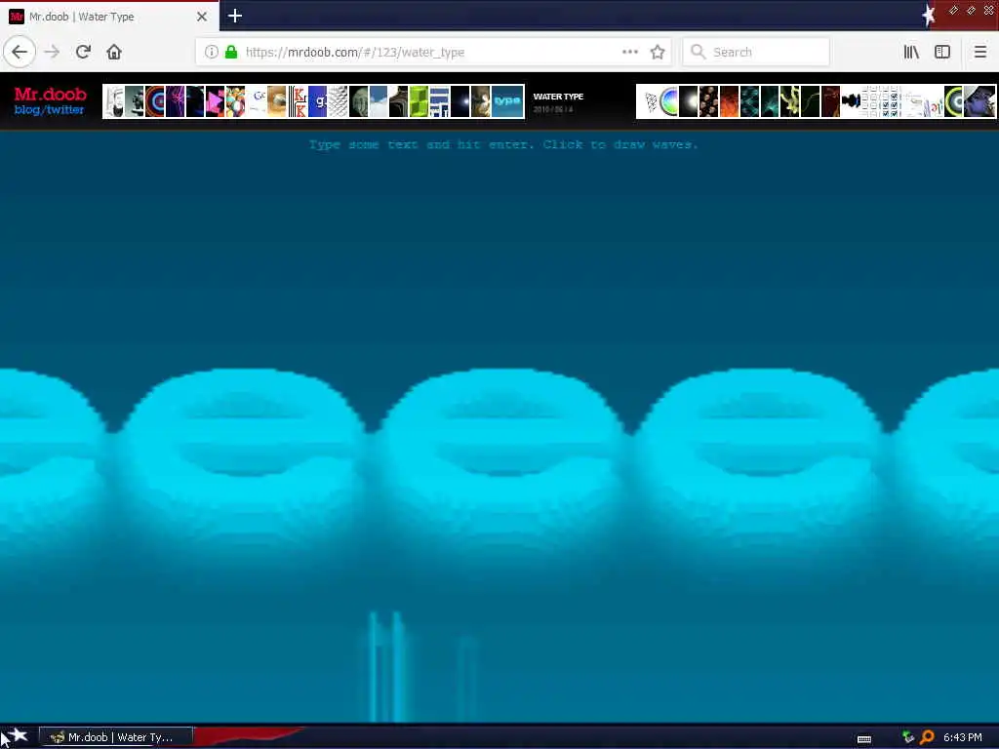Click the green secure connection padlock

pyautogui.click(x=231, y=52)
